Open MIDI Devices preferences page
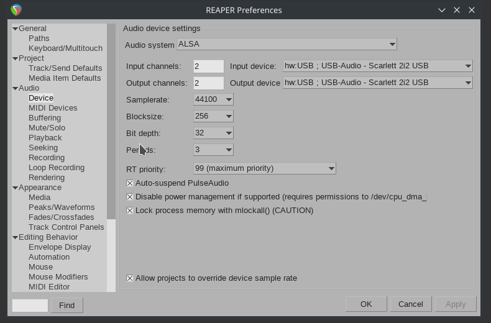Image resolution: width=491 pixels, height=323 pixels. 53,108
